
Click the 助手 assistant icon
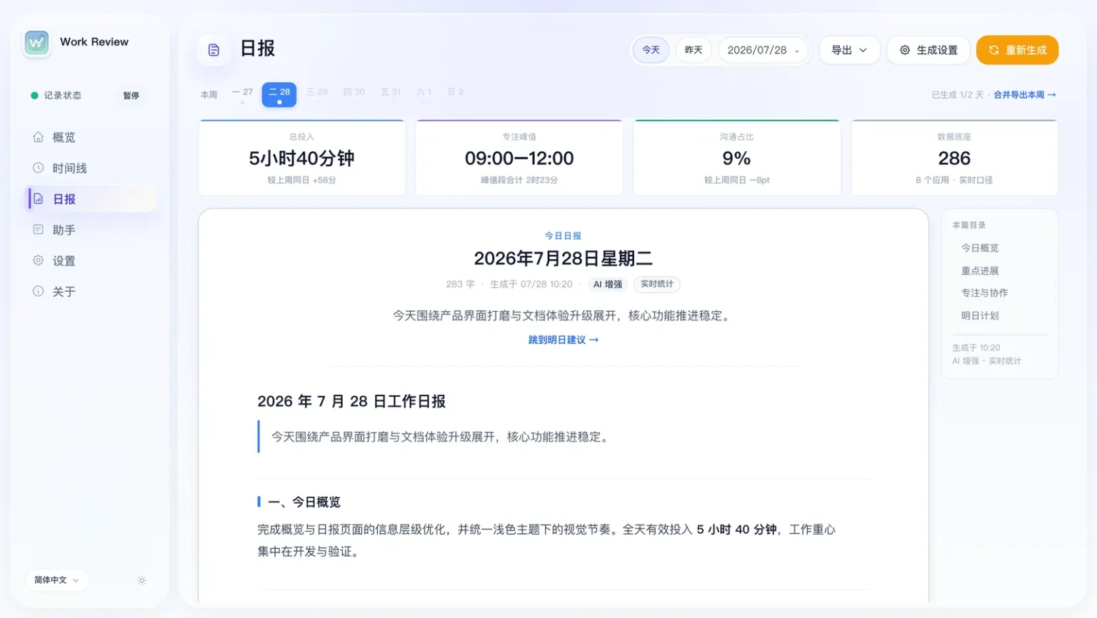tap(39, 230)
